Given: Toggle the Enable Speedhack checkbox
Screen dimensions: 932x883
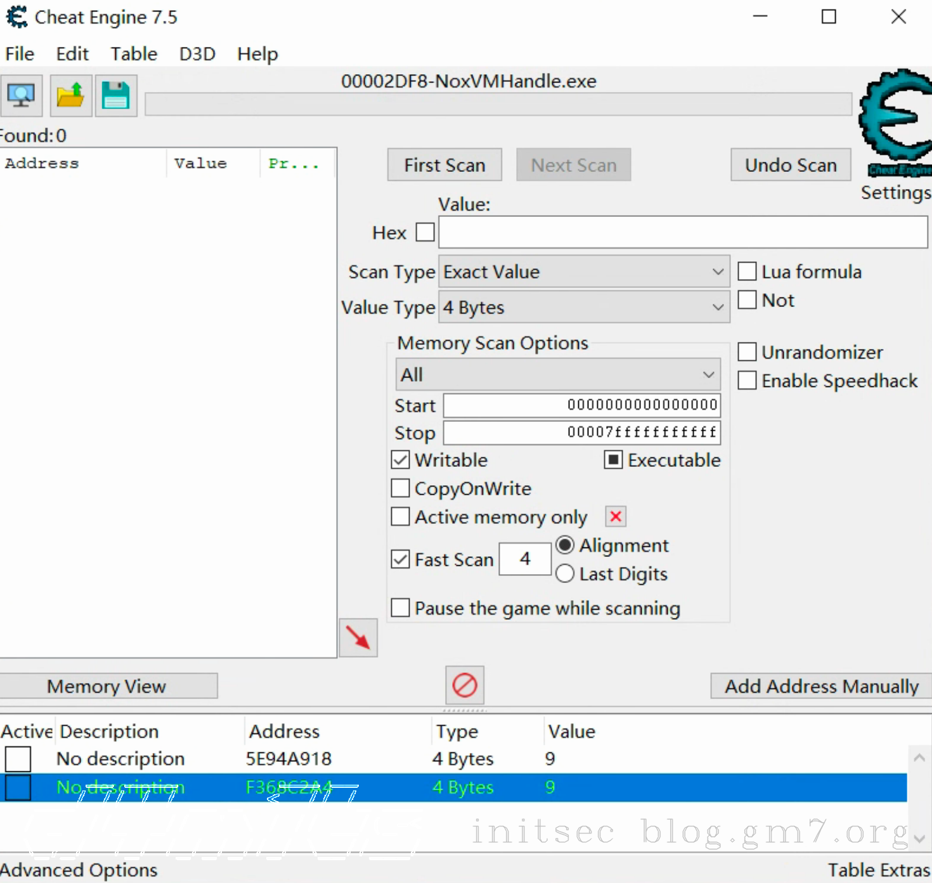Looking at the screenshot, I should click(748, 381).
